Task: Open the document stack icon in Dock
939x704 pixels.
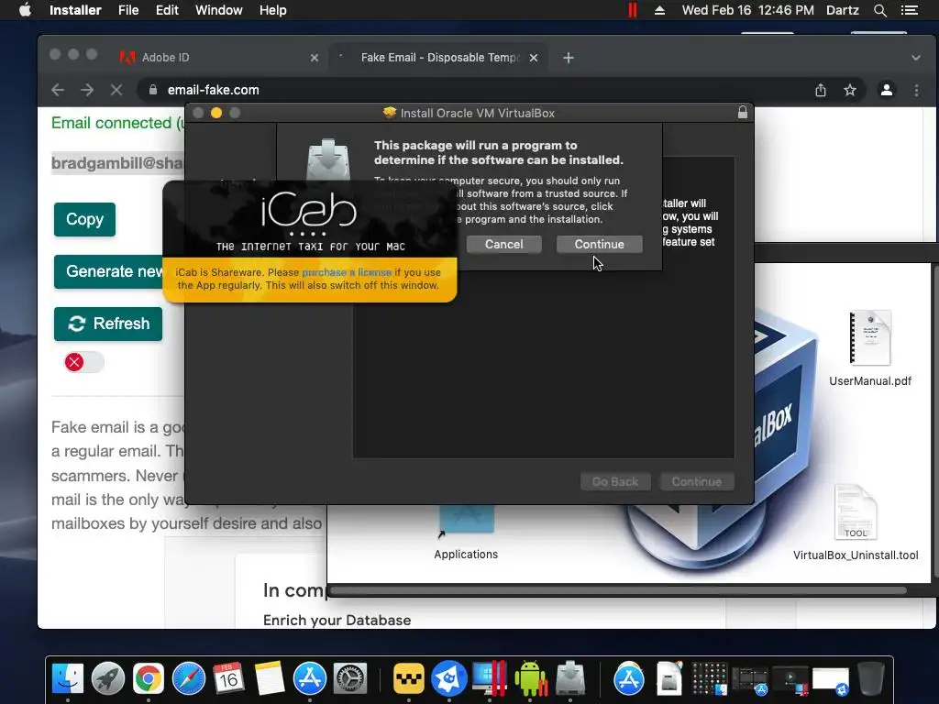Action: (x=668, y=679)
